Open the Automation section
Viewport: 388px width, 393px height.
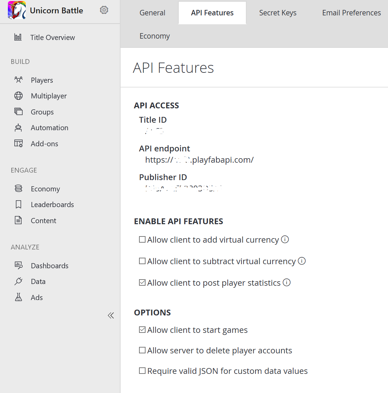tap(49, 127)
